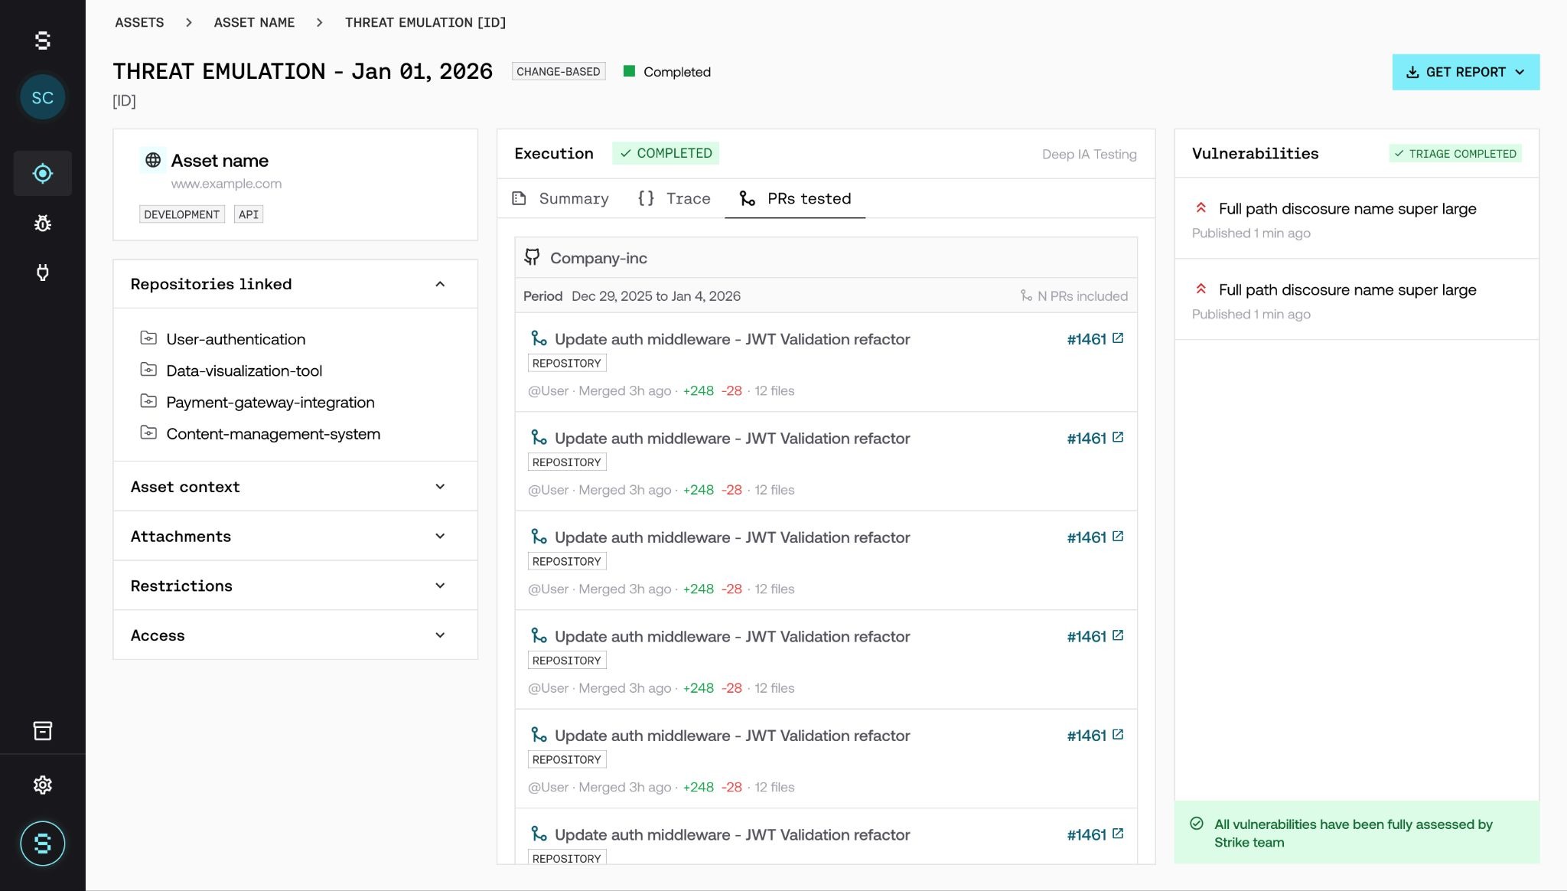
Task: Click the DEVELOPMENT tag
Action: pyautogui.click(x=182, y=214)
